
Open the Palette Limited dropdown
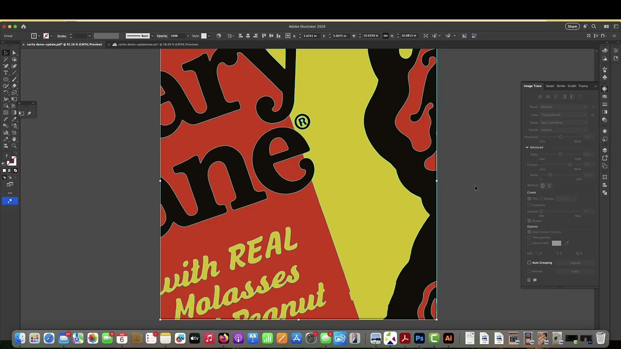[x=564, y=130]
